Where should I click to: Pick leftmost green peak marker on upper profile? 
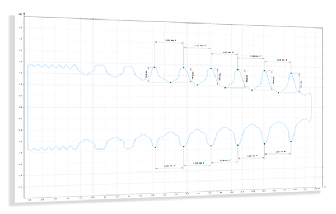[155, 67]
